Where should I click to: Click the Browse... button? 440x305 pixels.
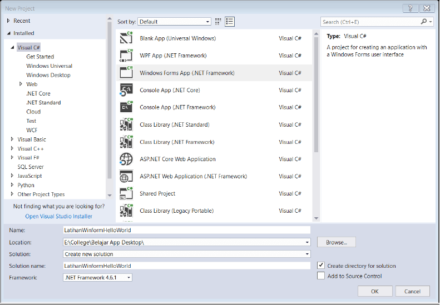337,242
